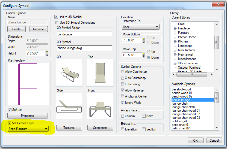
Task: Click the library tree horizontal scrollbar
Action: (192, 75)
